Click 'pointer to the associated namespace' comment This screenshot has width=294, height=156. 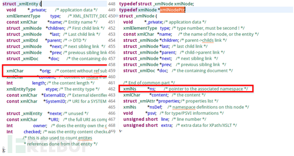click(x=206, y=89)
